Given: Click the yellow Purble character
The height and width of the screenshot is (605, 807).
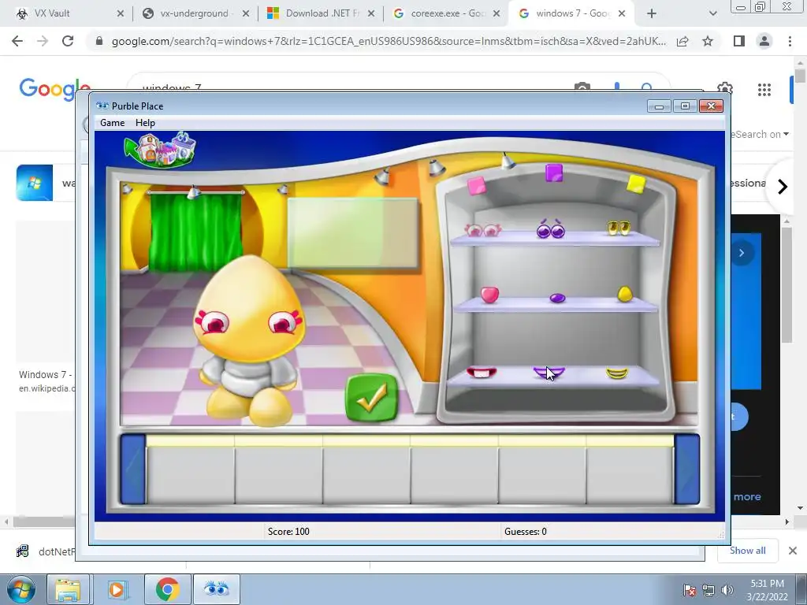Looking at the screenshot, I should [250, 340].
